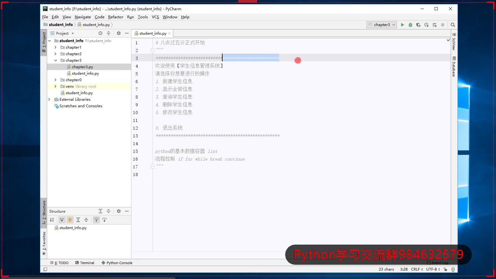Expand the chapter1 folder
The image size is (496, 279).
pos(55,47)
